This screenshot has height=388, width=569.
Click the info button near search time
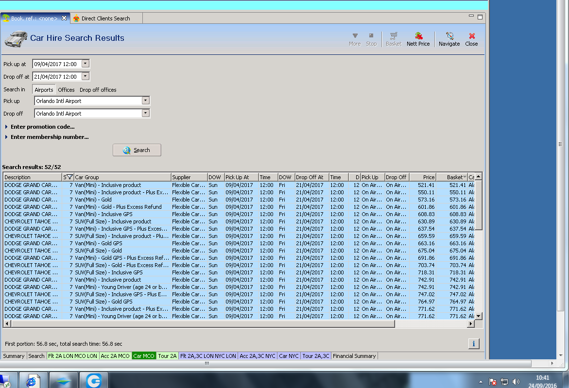[474, 344]
